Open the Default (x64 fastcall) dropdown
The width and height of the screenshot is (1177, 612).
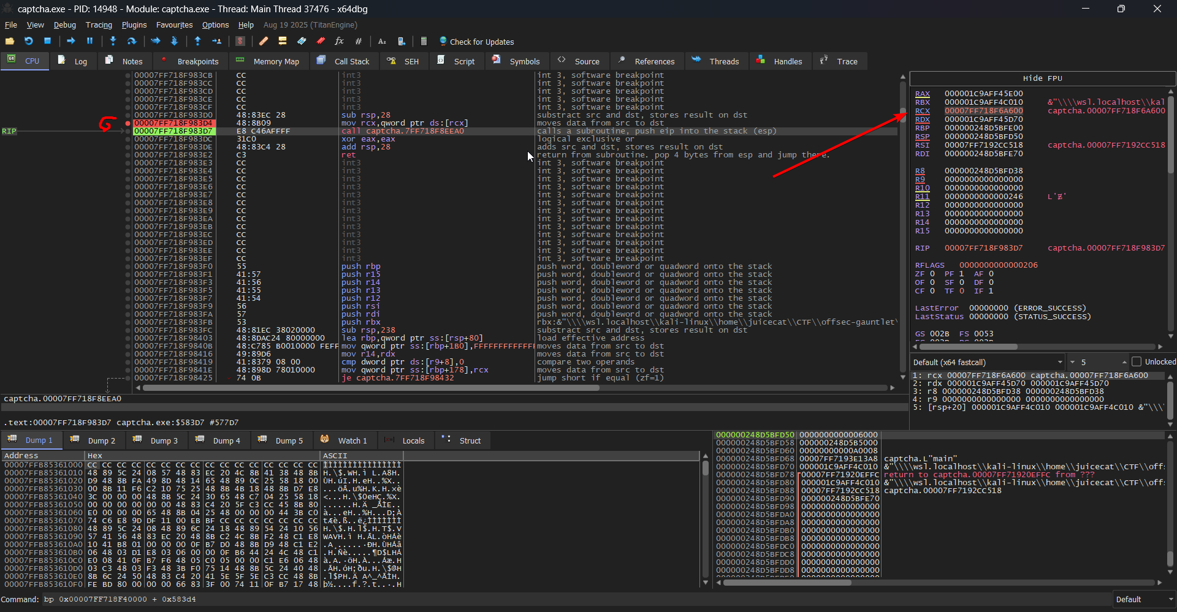[987, 362]
